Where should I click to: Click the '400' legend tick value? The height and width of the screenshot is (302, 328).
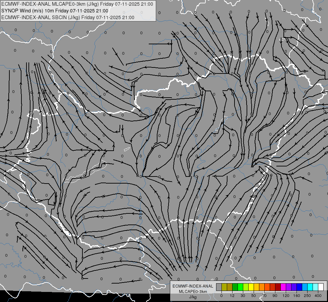coord(318,296)
